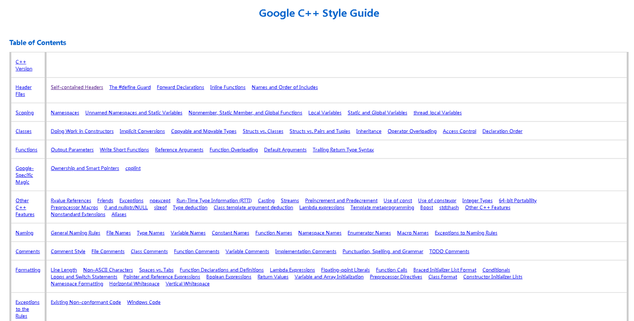Click the Output Parameters link

click(x=72, y=150)
